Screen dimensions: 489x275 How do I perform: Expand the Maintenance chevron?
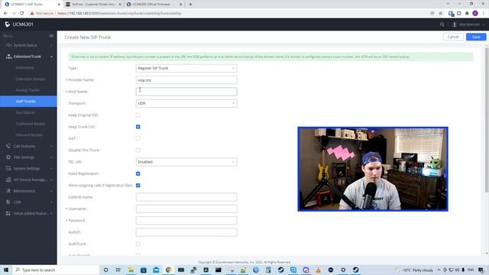pyautogui.click(x=51, y=191)
